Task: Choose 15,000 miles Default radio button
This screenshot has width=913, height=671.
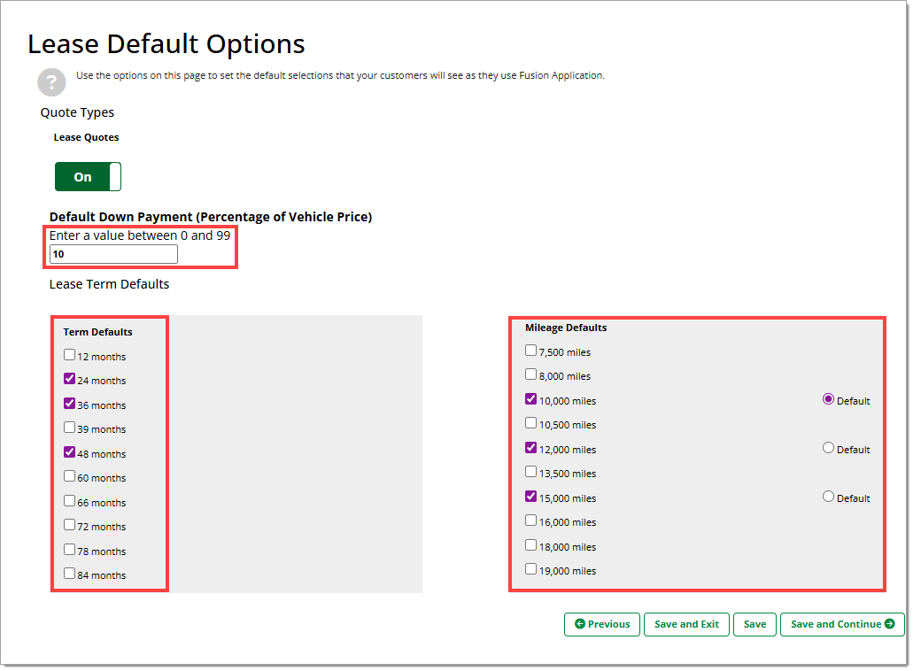Action: (829, 497)
